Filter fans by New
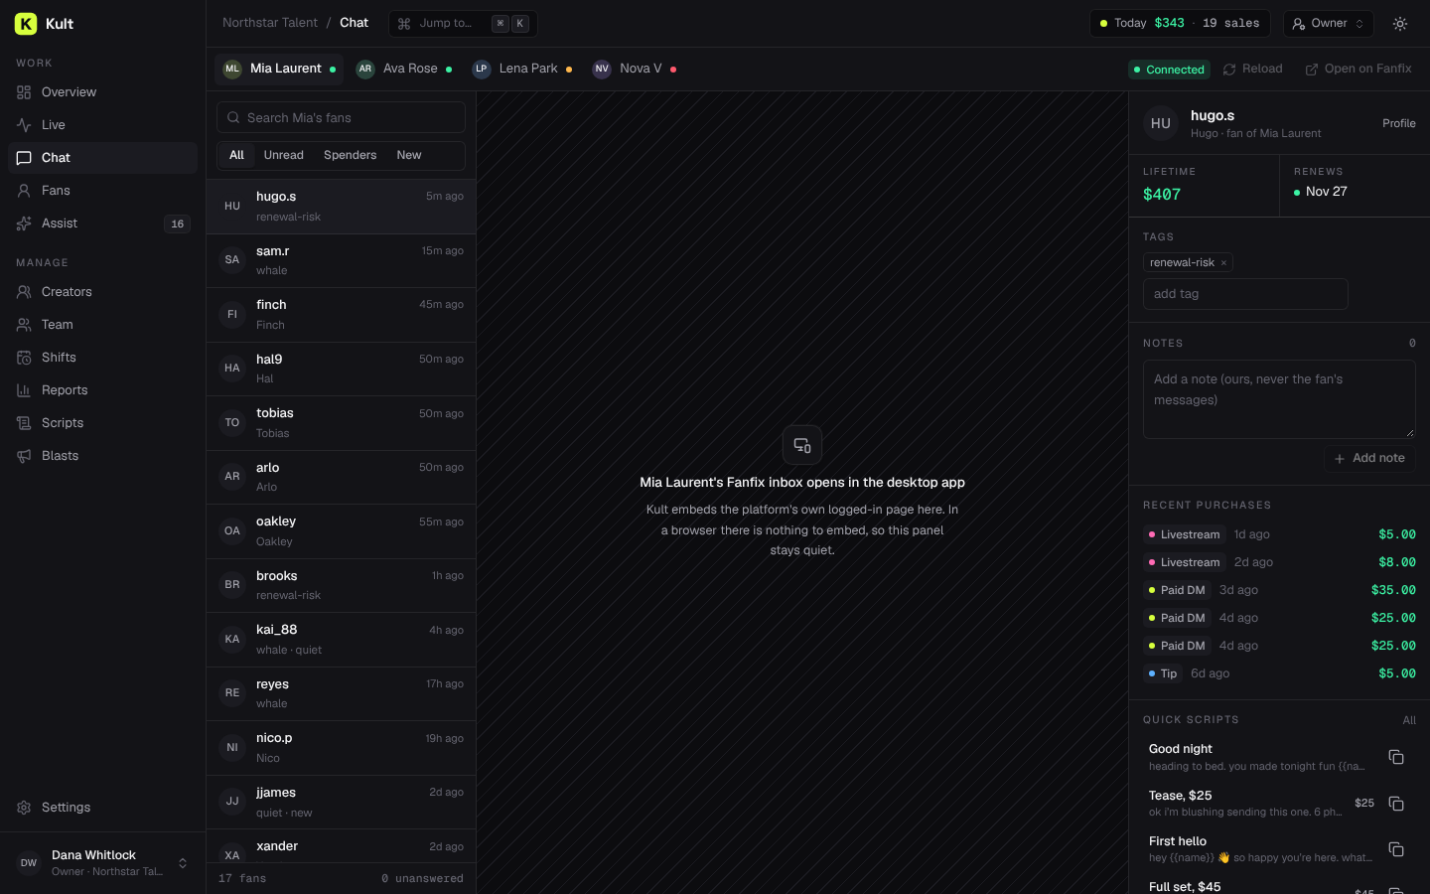Screen dimensions: 1430x894 pos(409,156)
